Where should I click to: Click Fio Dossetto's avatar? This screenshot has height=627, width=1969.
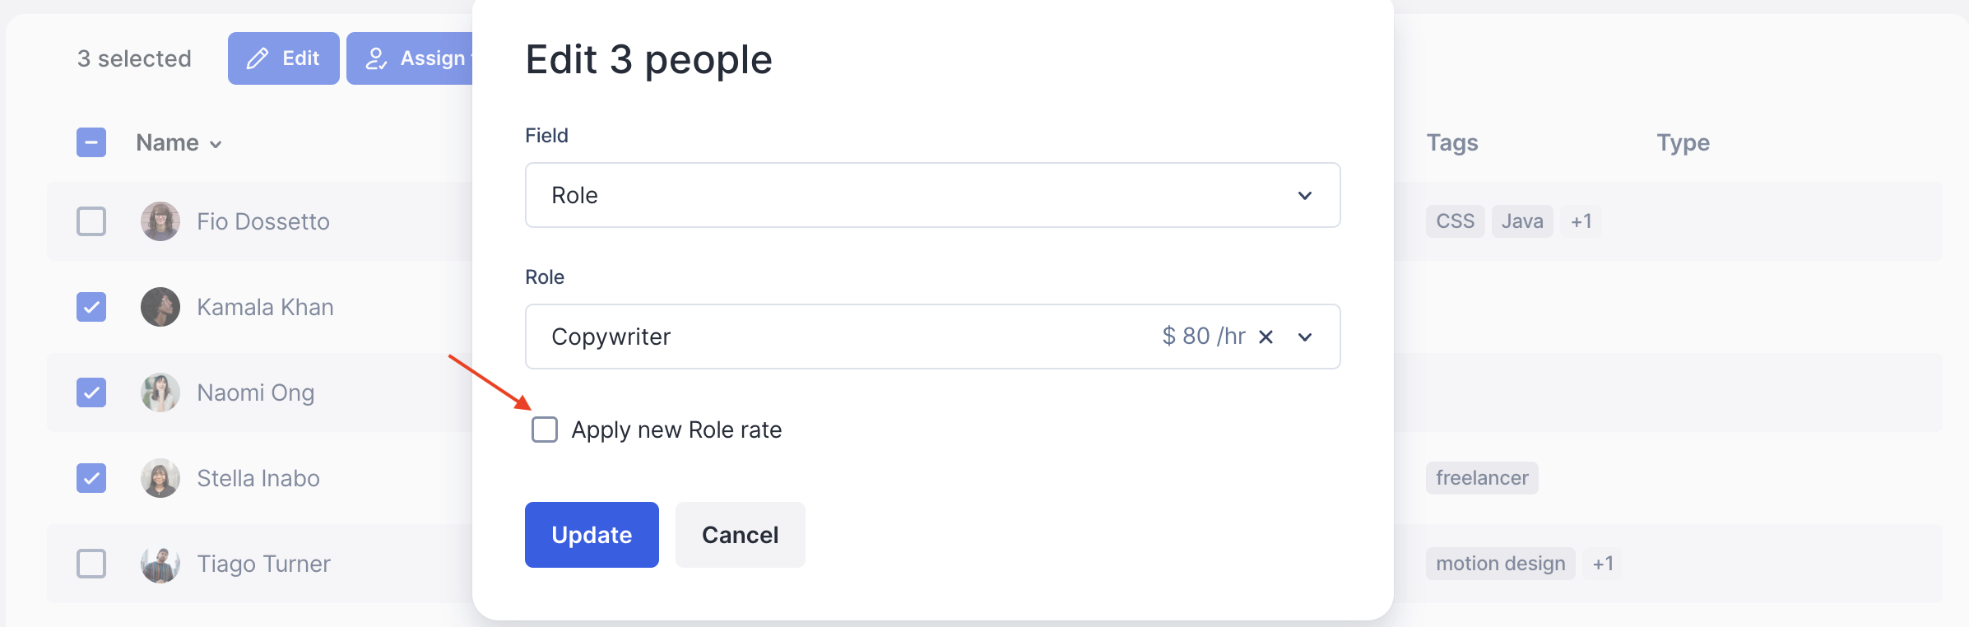pyautogui.click(x=160, y=221)
